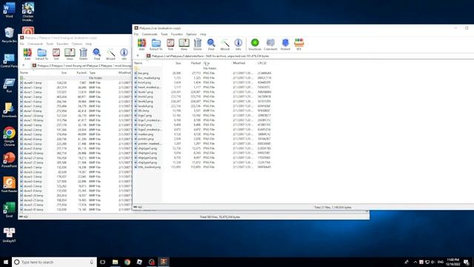Open File Explorer from the taskbar

(116, 262)
